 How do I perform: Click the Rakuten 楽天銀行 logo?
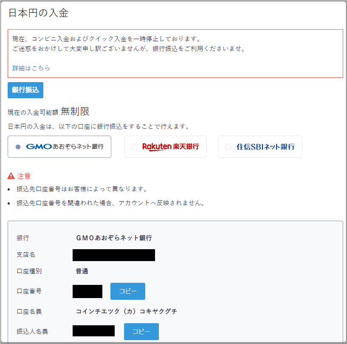pos(170,147)
